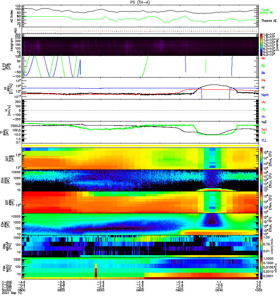
Task: Click the 1000 time tick label
Action: coord(258,290)
